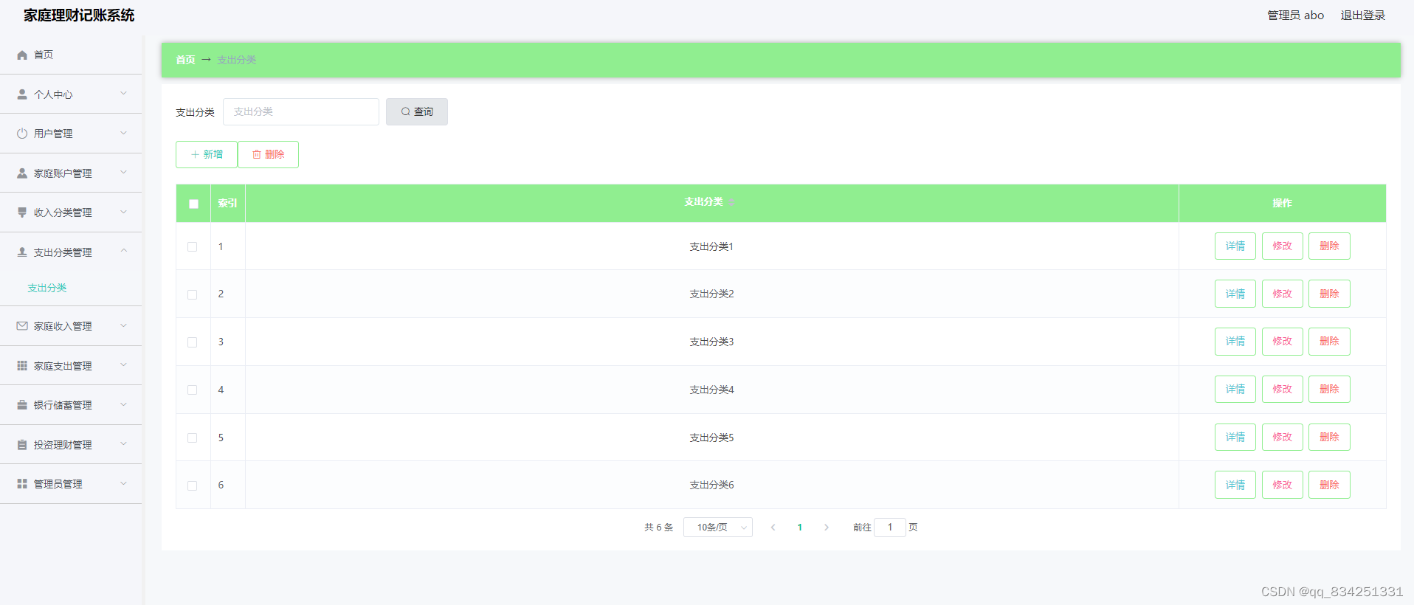Click the power icon for 用户管理
This screenshot has width=1414, height=605.
pos(22,134)
